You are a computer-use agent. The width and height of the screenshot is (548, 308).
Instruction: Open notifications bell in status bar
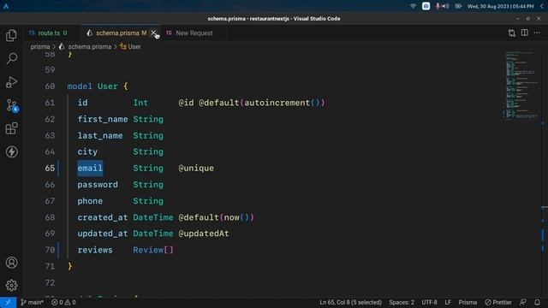point(537,302)
